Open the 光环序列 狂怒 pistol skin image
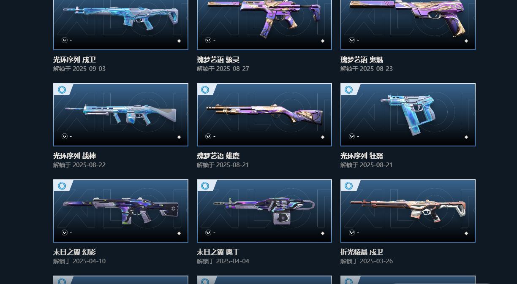This screenshot has height=284, width=517. pos(408,115)
